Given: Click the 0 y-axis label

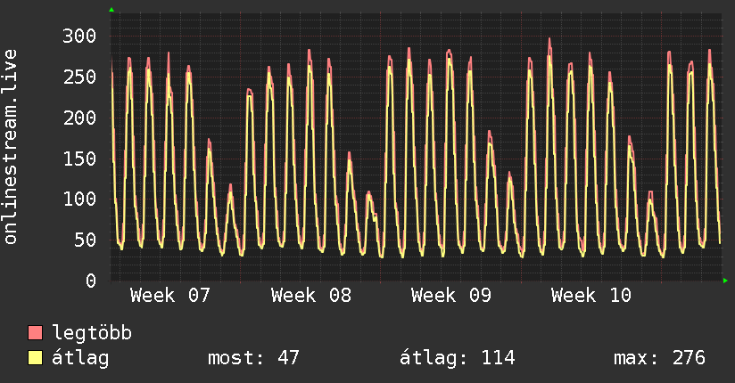Looking at the screenshot, I should click(91, 281).
